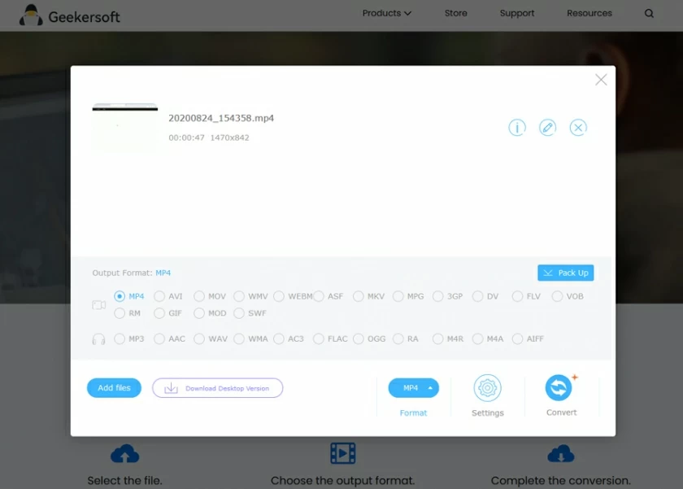This screenshot has width=683, height=489.
Task: Select the MKV output format
Action: [x=359, y=297]
